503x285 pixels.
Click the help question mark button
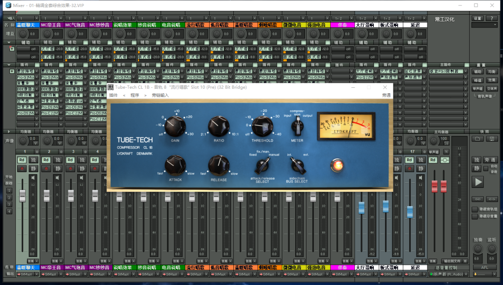coord(492,18)
